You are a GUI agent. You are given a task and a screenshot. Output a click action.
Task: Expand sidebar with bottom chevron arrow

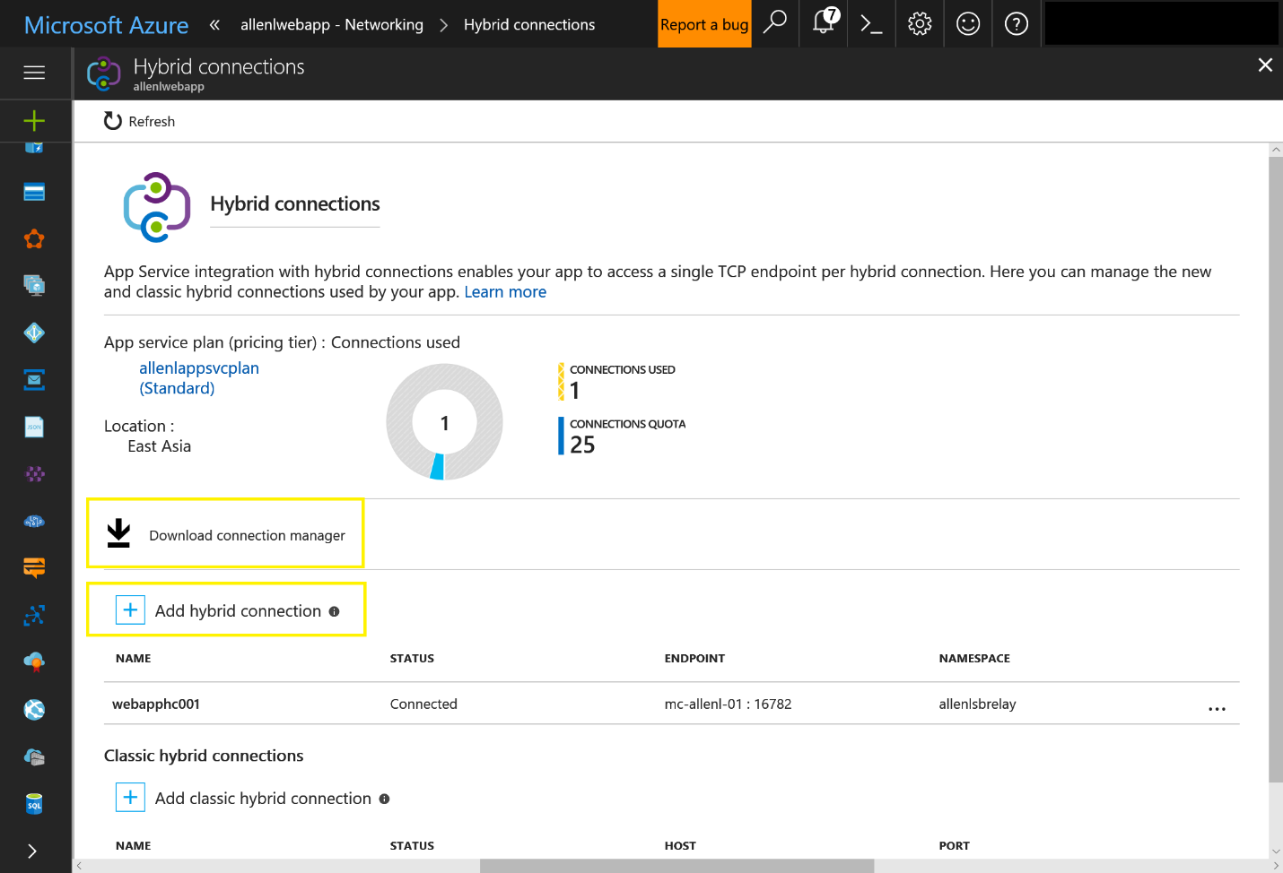(x=32, y=851)
